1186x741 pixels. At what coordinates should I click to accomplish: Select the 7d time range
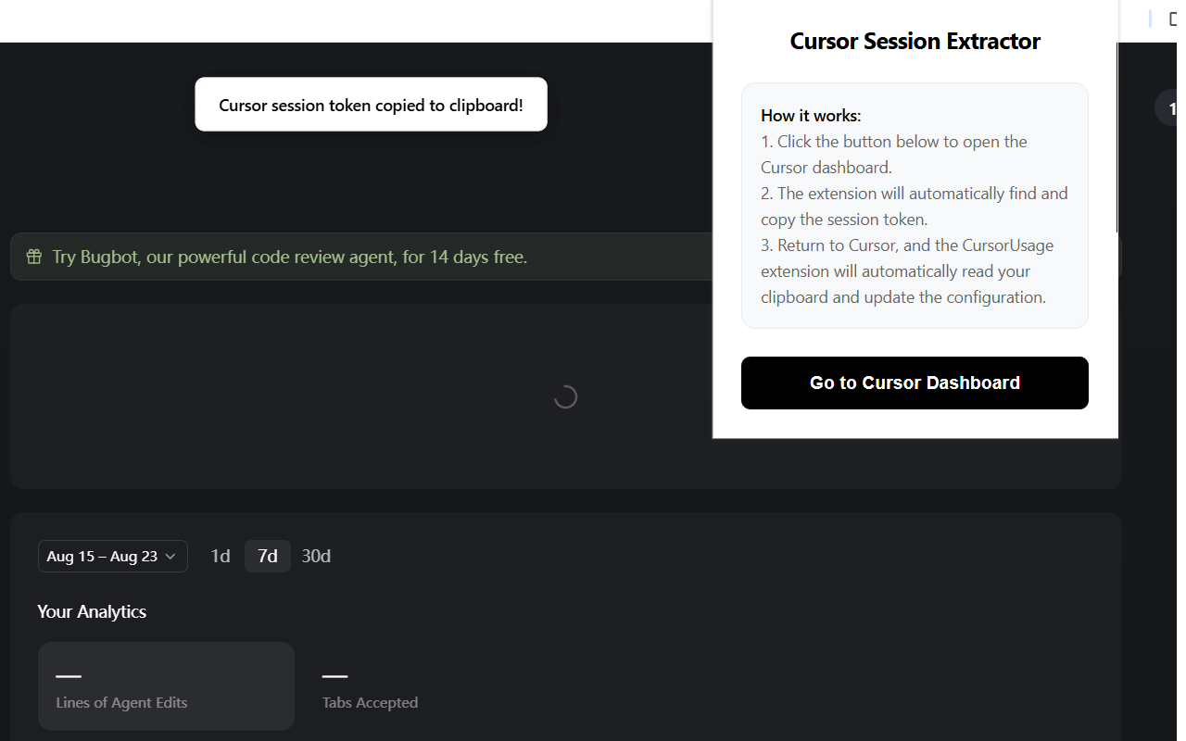[268, 556]
